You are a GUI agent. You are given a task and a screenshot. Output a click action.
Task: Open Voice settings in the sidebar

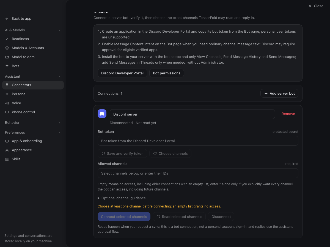tap(33, 103)
